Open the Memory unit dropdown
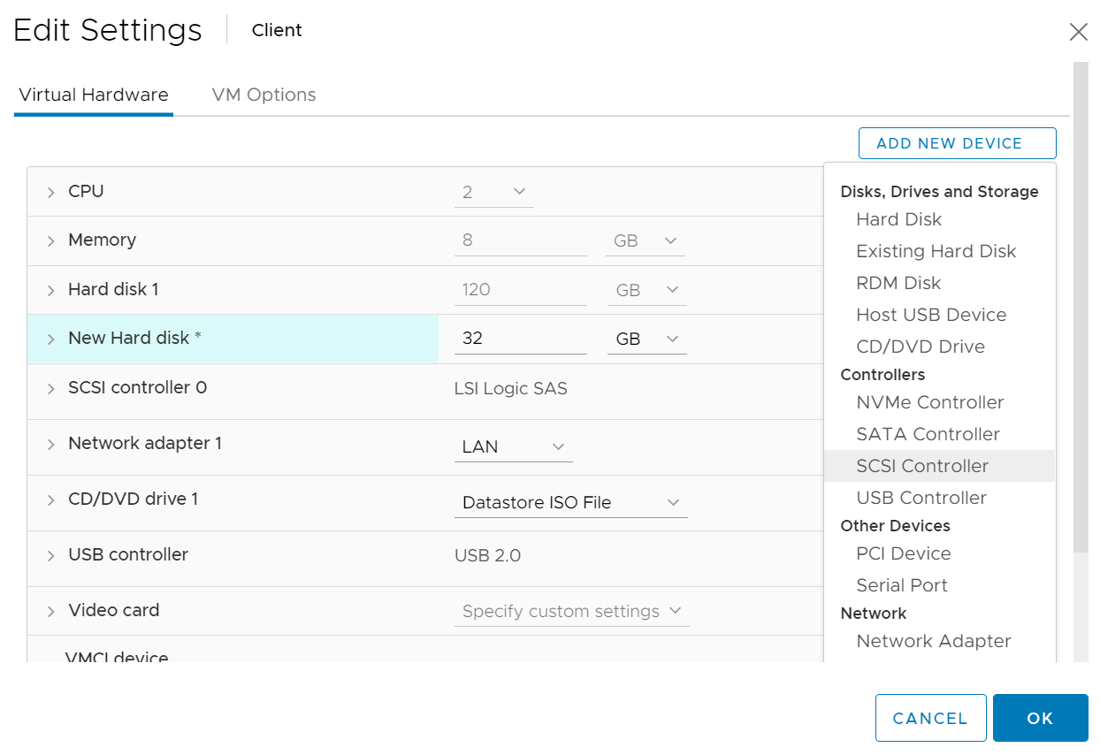Viewport: 1100px width, 755px height. (x=645, y=240)
